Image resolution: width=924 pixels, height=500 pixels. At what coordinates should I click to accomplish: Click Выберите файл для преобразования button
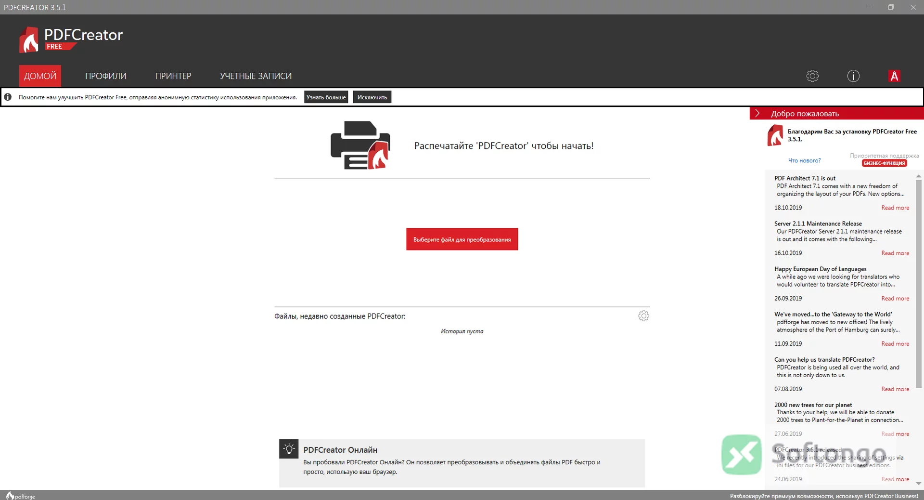462,239
